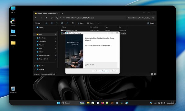Click the Cut scissors icon in toolbar

tap(46, 23)
